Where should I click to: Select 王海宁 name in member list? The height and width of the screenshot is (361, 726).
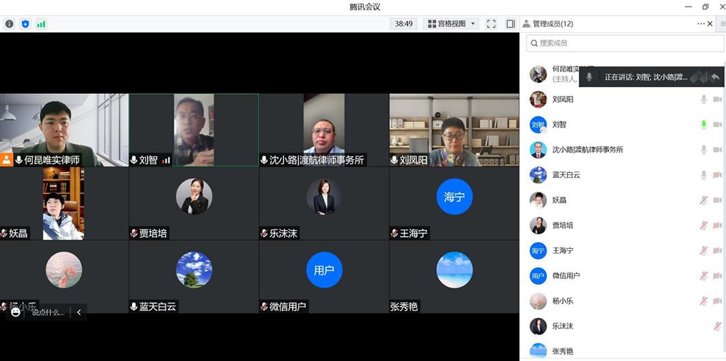pos(562,251)
